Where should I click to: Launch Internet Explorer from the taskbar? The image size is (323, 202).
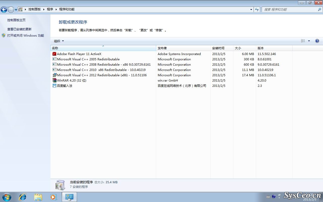click(23, 197)
